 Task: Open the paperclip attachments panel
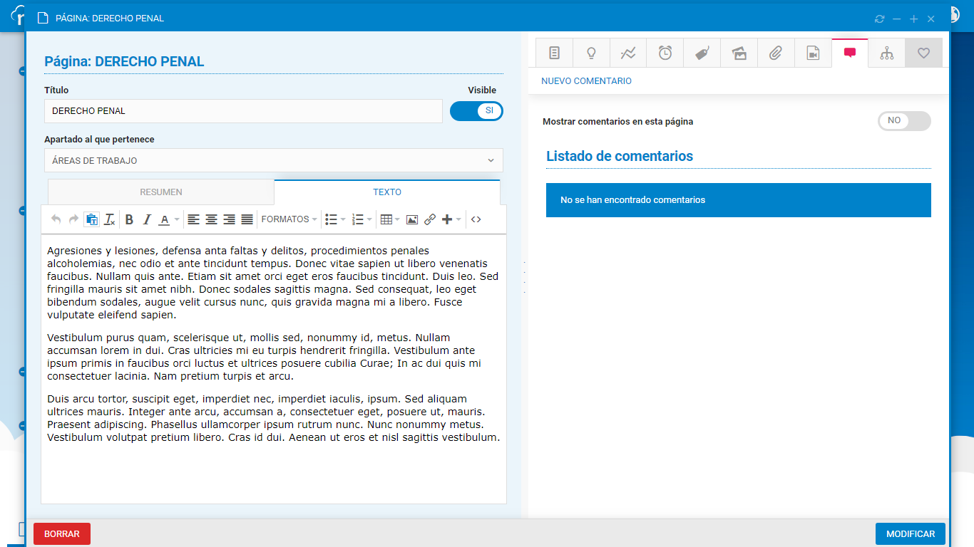[776, 53]
